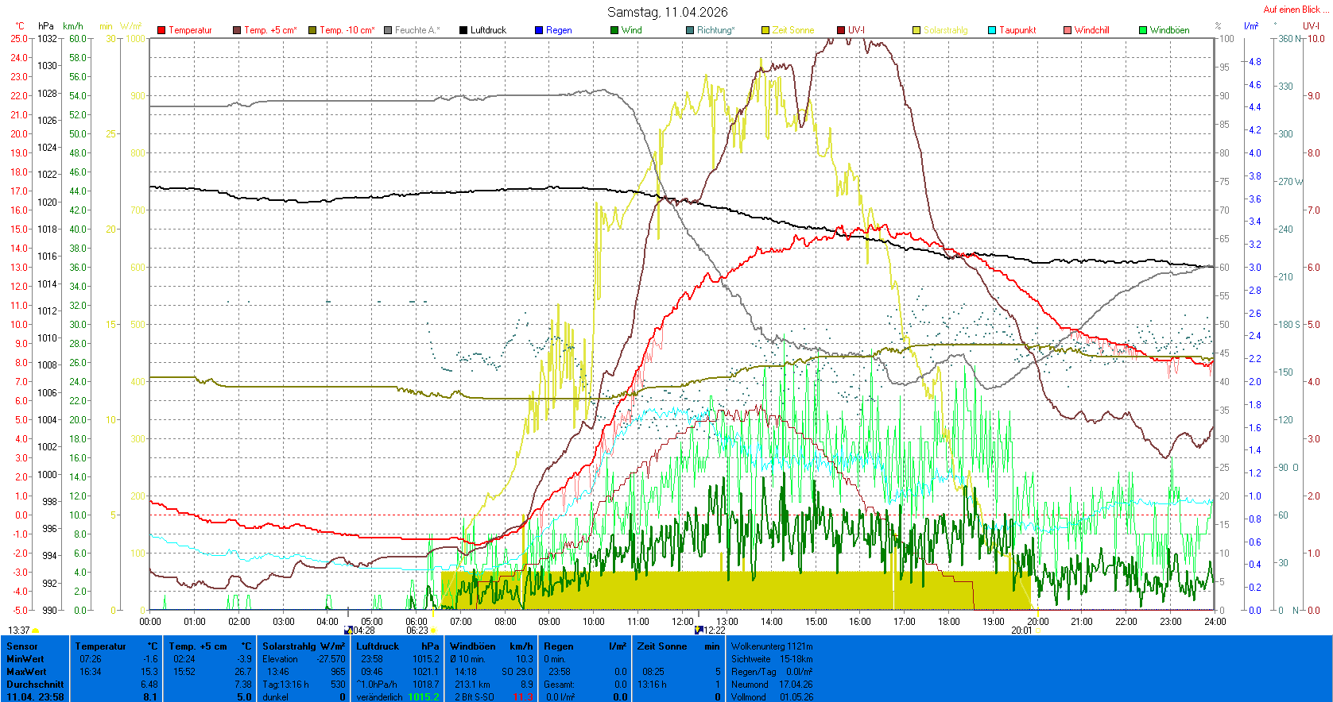Click the chart title 'Samstag, 11.04.2026'
Screen dimensions: 1333x702
click(x=667, y=12)
